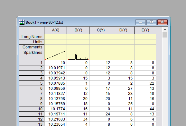Click the scroll up arrow
Image resolution: width=186 pixels, height=126 pixels.
click(x=165, y=29)
